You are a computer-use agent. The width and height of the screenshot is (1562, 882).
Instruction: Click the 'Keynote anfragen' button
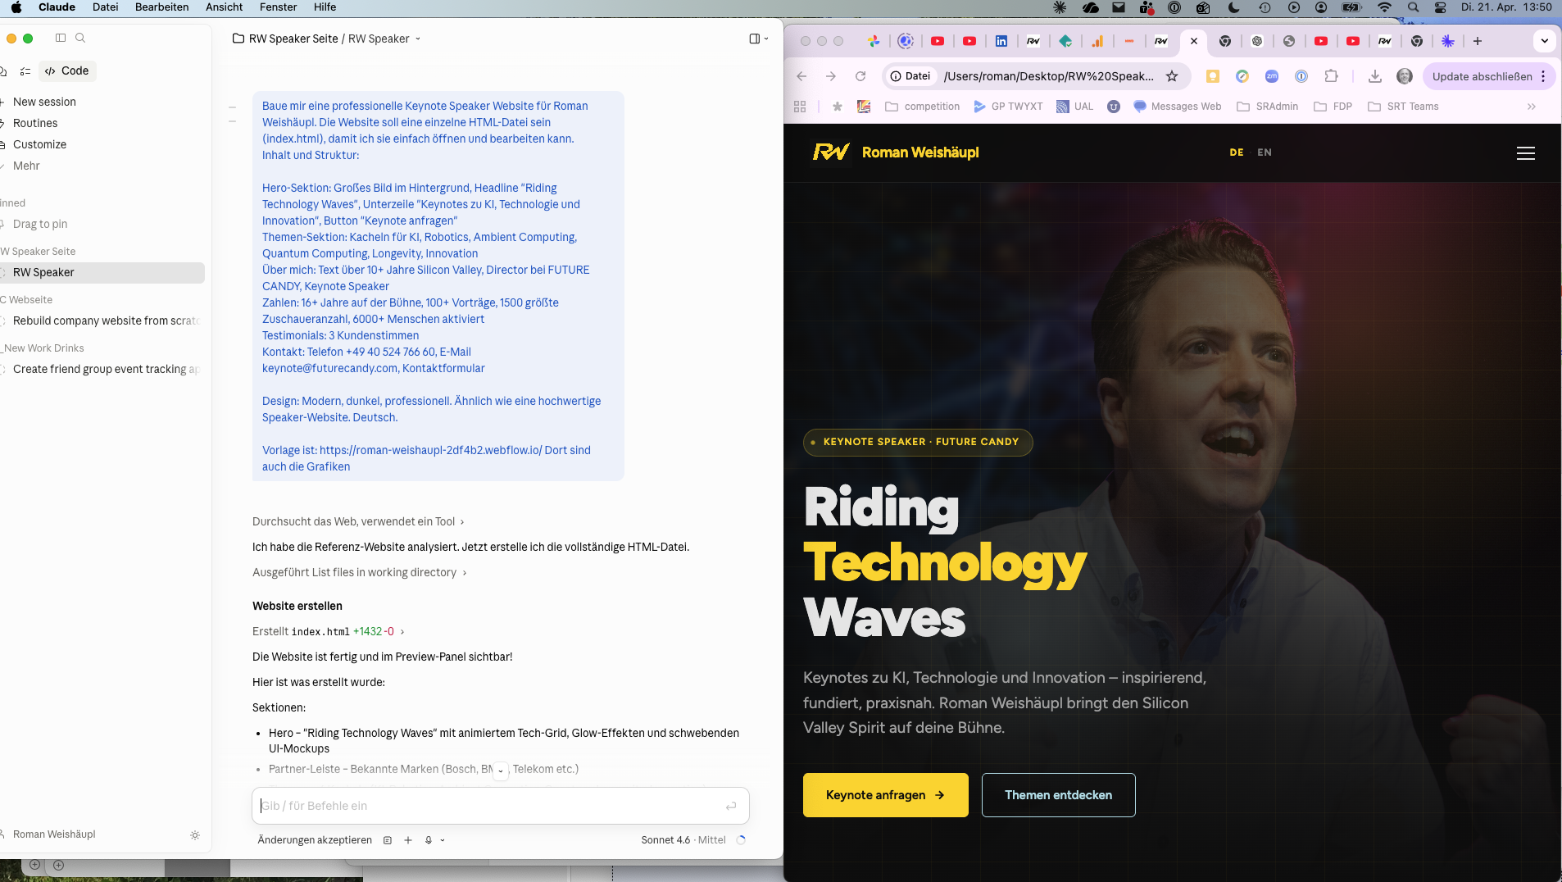point(884,794)
